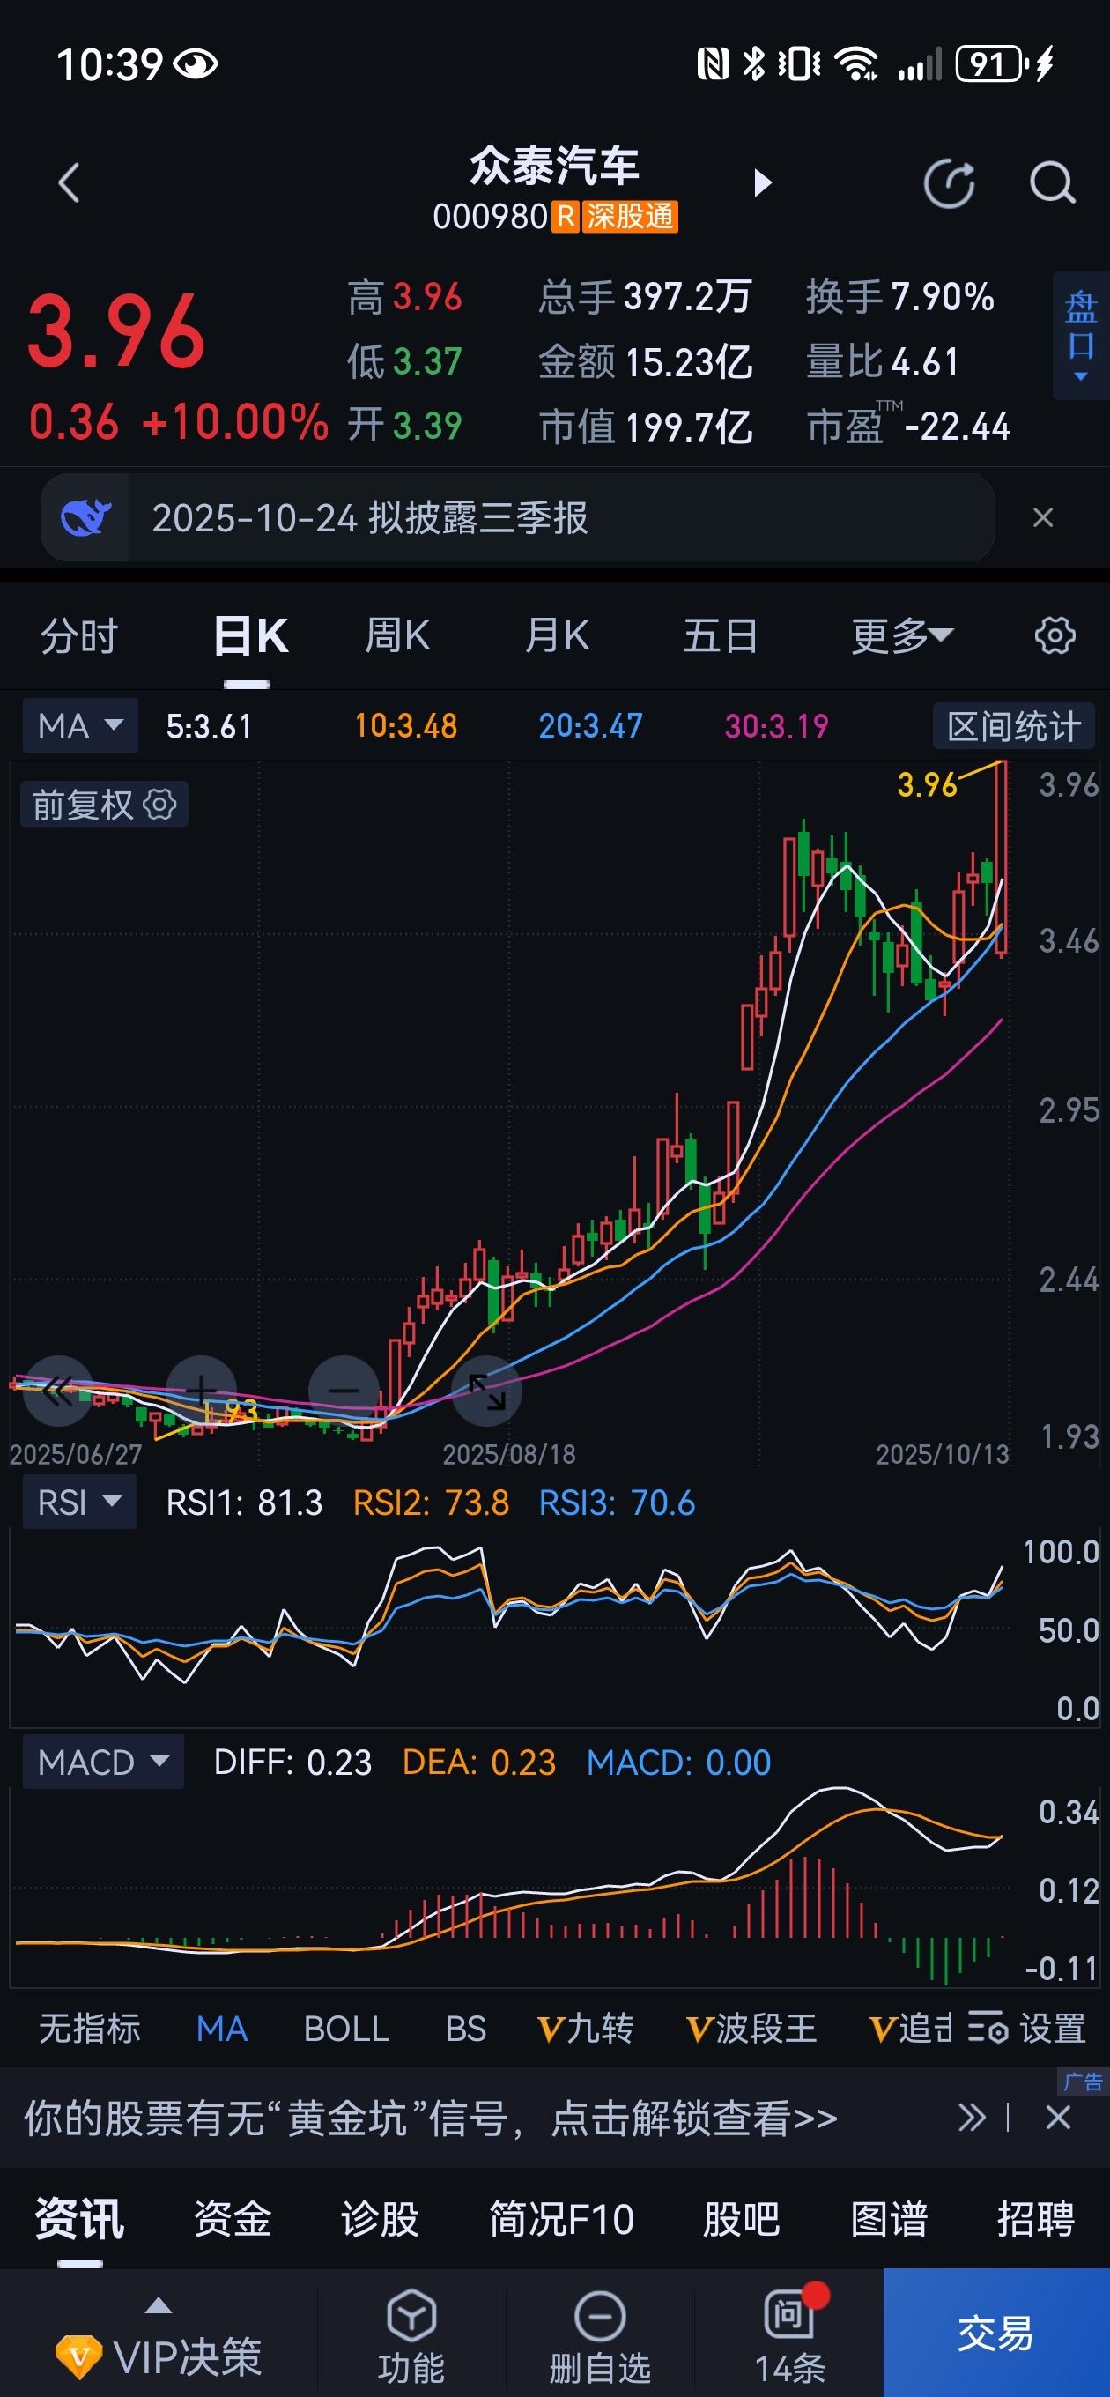The image size is (1110, 2397).
Task: Open the 简况F10 tab
Action: 561,2219
